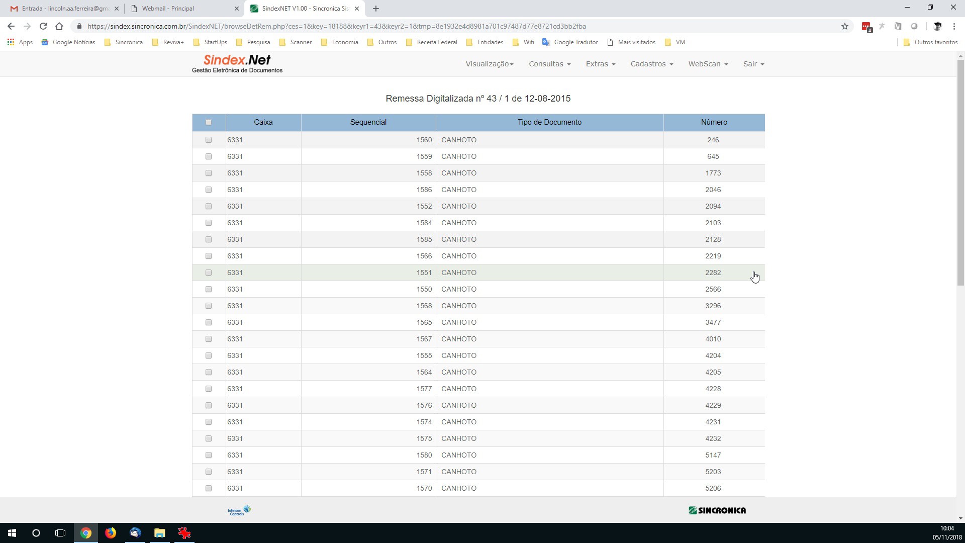Toggle the select-all checkbox in table header

pyautogui.click(x=209, y=122)
